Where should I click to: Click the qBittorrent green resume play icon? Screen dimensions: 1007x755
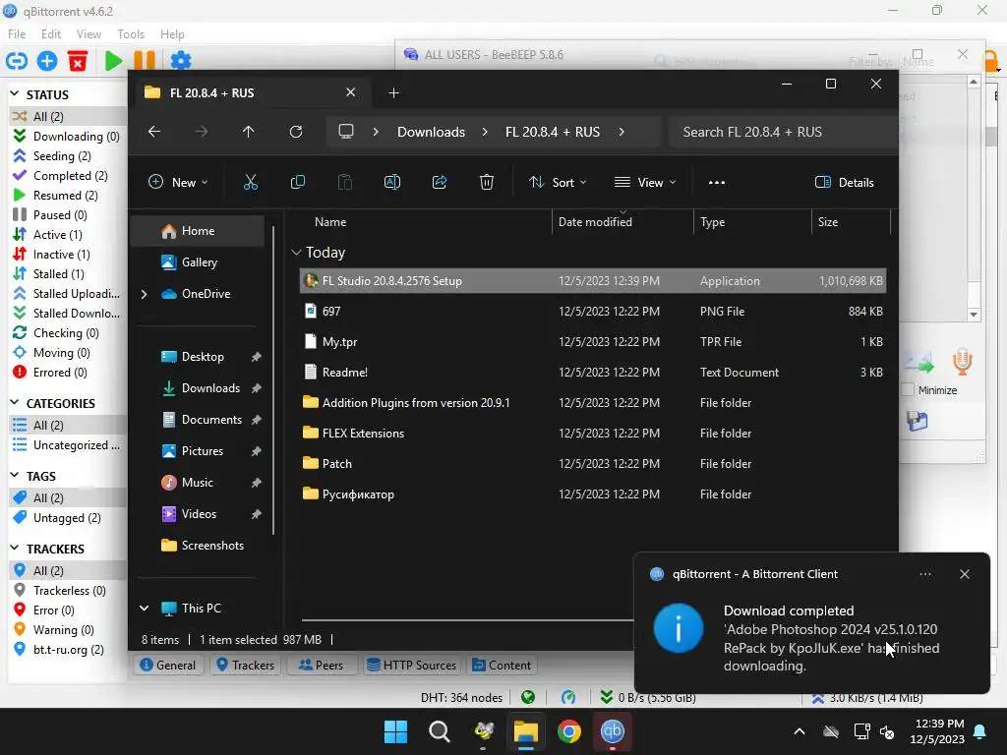tap(113, 60)
